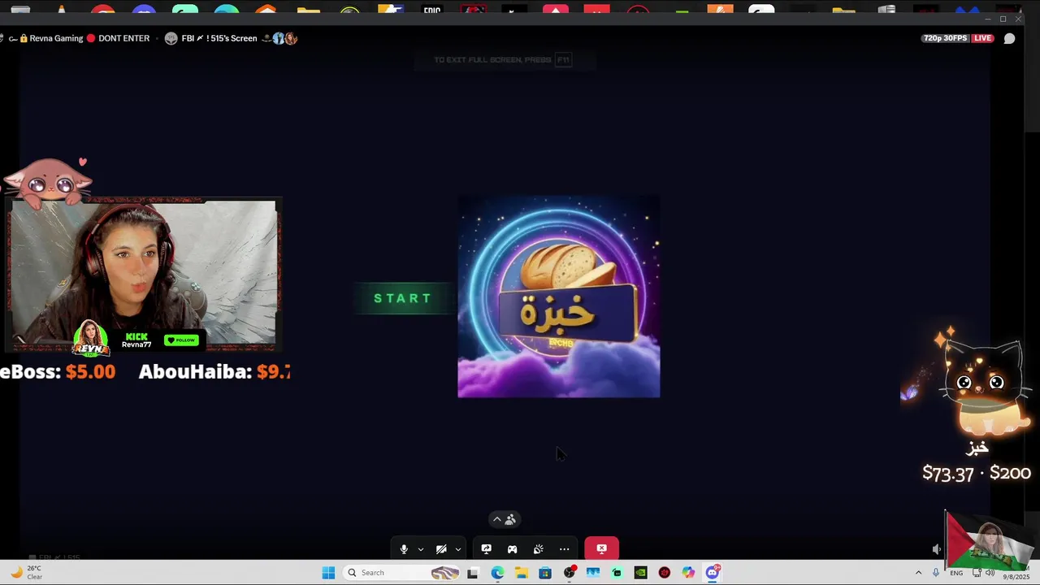1040x585 pixels.
Task: Open NVIDIA app from taskbar
Action: pyautogui.click(x=640, y=573)
